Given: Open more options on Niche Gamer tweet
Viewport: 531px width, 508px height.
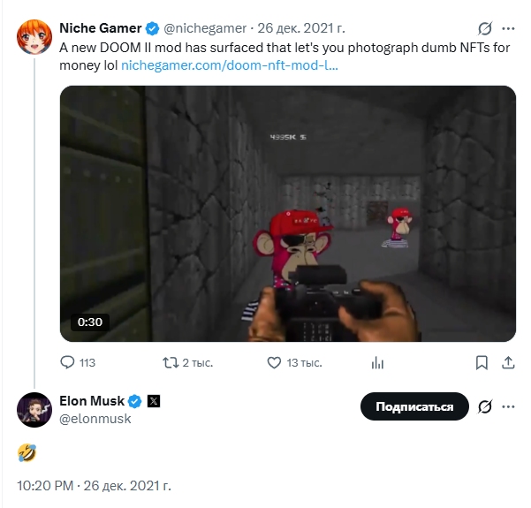Looking at the screenshot, I should coord(508,28).
